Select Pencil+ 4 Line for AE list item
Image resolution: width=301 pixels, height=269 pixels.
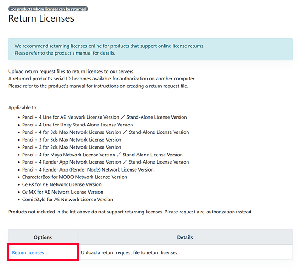coord(104,117)
